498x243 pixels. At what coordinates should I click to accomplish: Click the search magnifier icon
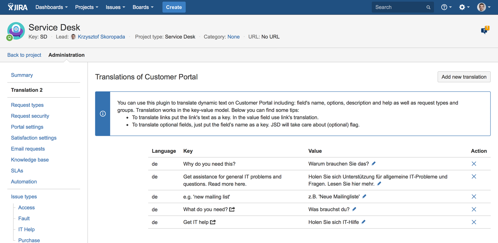click(x=428, y=7)
